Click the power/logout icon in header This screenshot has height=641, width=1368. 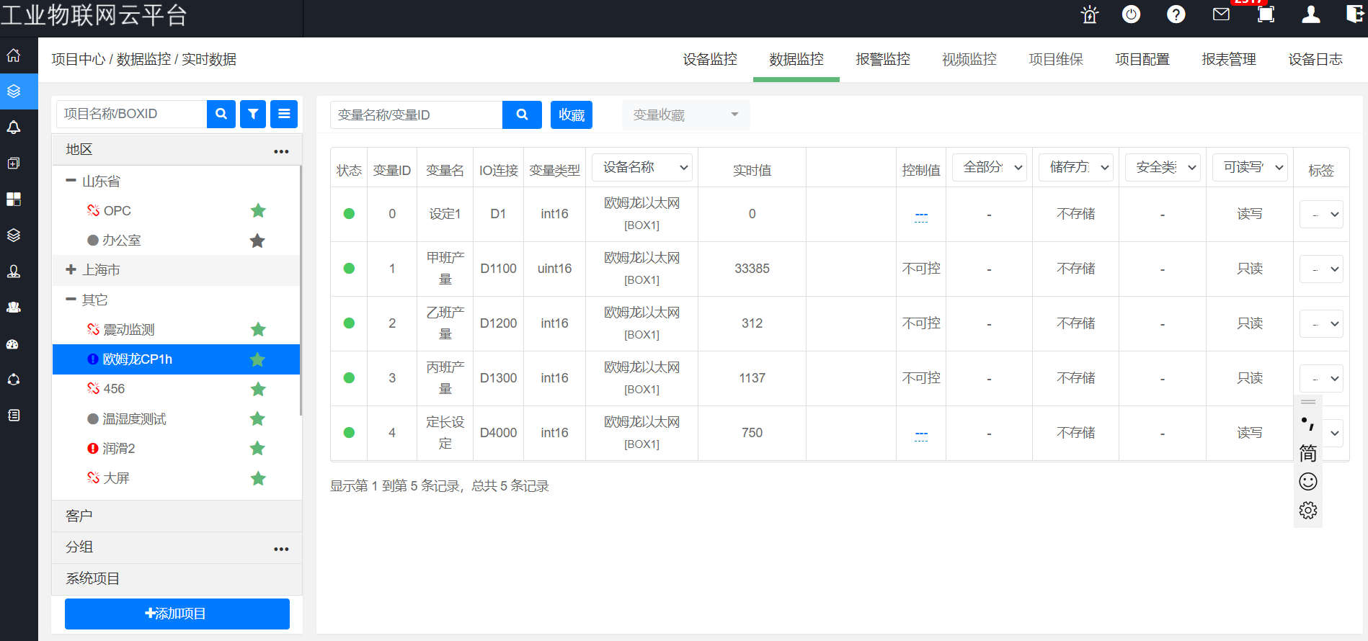(1132, 14)
